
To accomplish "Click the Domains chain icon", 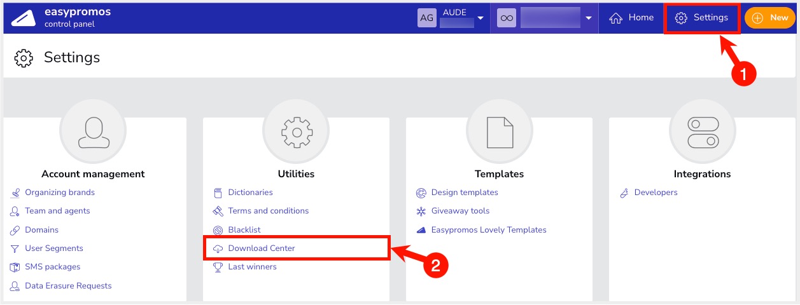I will click(15, 230).
